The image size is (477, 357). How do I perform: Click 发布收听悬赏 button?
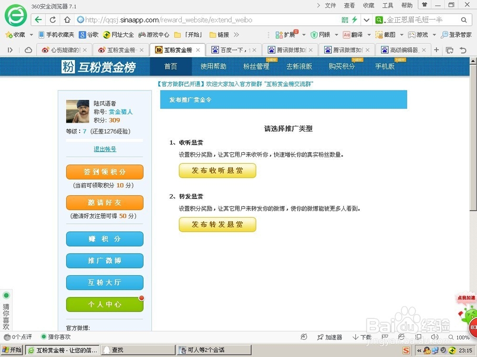point(217,170)
